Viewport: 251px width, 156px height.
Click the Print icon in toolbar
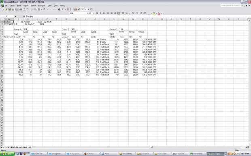(21, 9)
